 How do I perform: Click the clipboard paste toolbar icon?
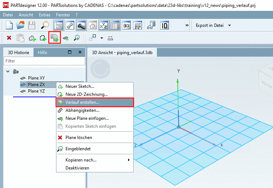[20, 38]
